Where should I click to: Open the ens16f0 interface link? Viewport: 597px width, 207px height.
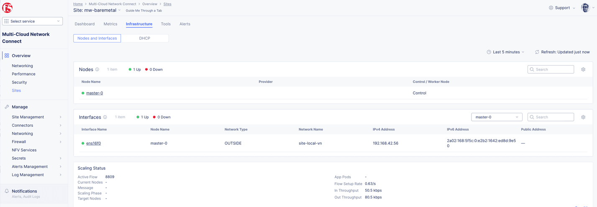(93, 143)
